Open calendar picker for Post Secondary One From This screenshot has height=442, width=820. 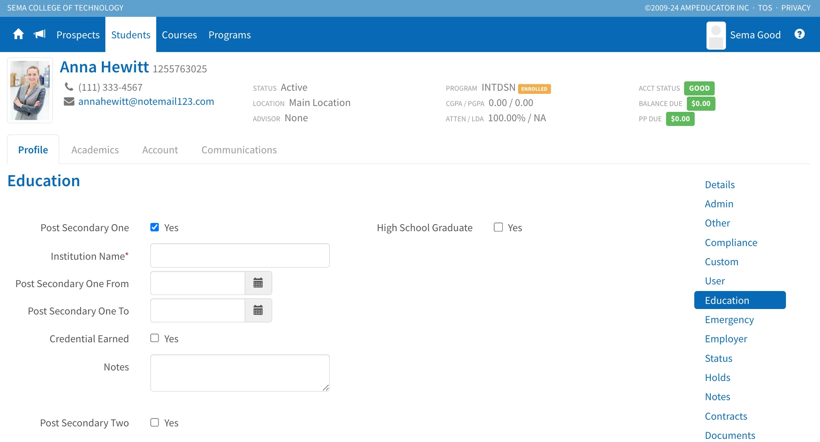258,283
